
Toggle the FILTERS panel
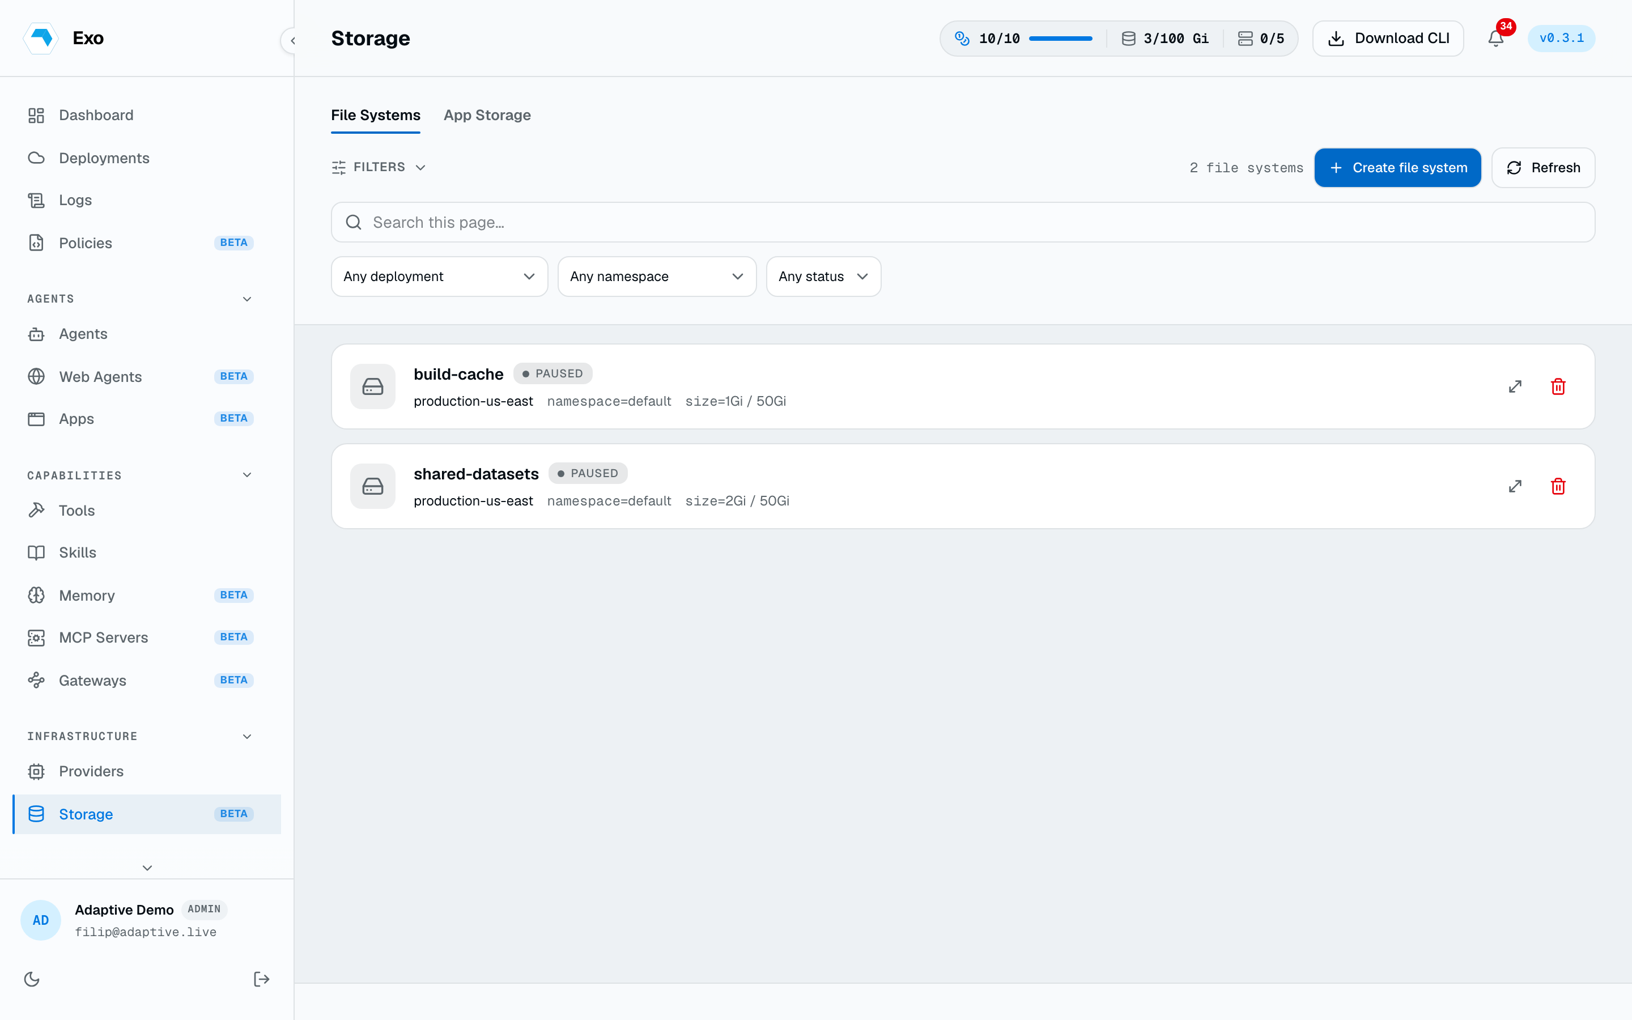[379, 167]
